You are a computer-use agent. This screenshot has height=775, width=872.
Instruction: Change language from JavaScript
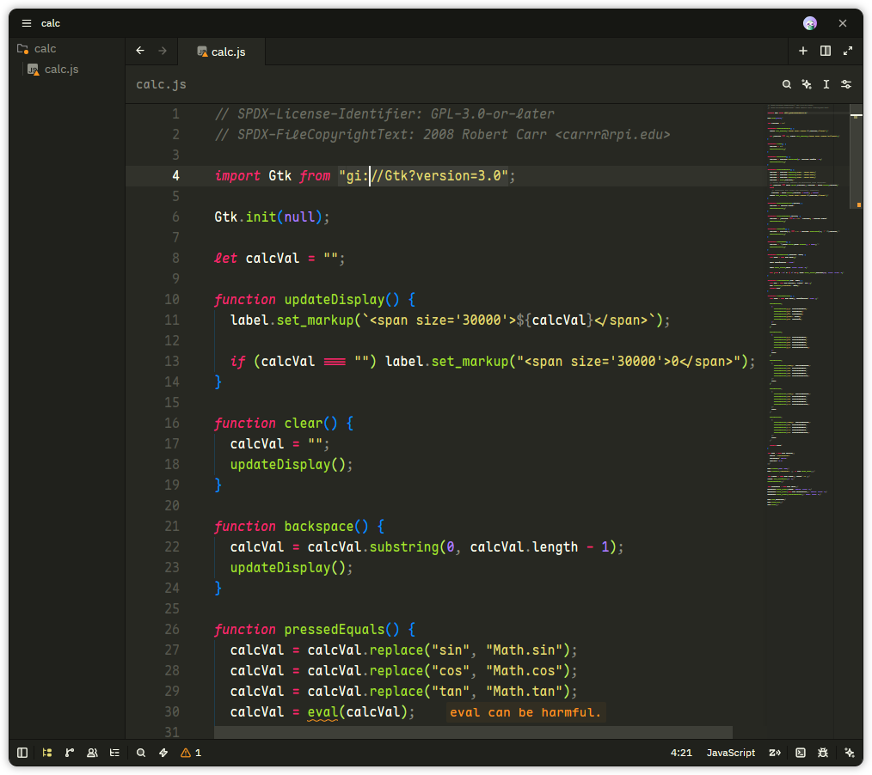(730, 753)
